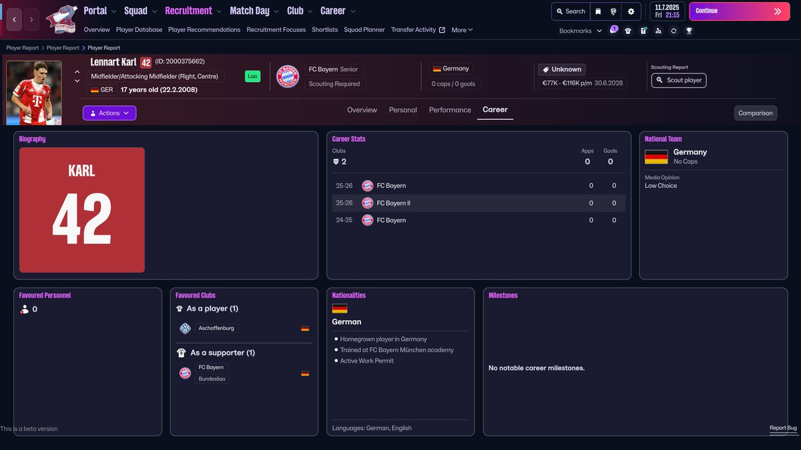Image resolution: width=801 pixels, height=450 pixels.
Task: Click the player portrait photo
Action: click(34, 93)
